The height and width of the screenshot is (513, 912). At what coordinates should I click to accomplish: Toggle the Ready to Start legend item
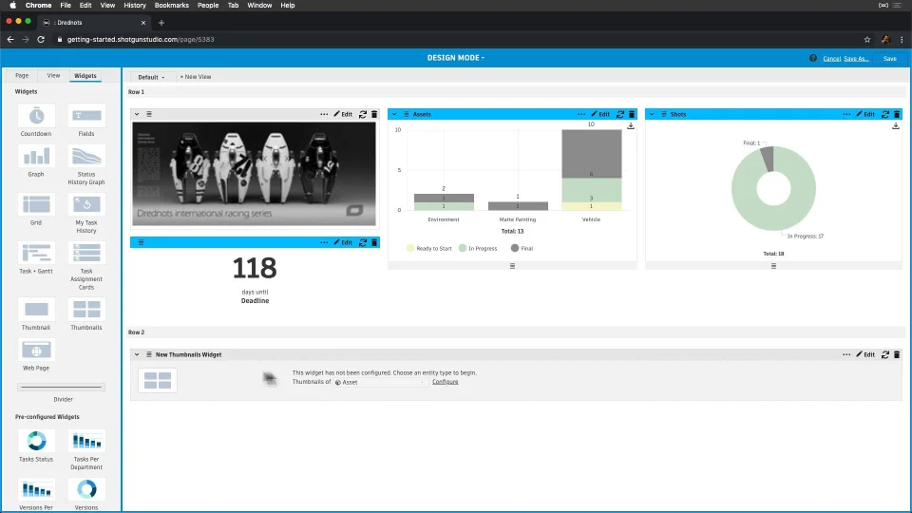(x=429, y=248)
